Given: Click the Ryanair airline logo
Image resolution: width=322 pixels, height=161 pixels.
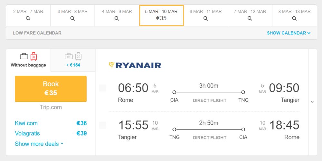Looking at the screenshot, I should 135,65.
